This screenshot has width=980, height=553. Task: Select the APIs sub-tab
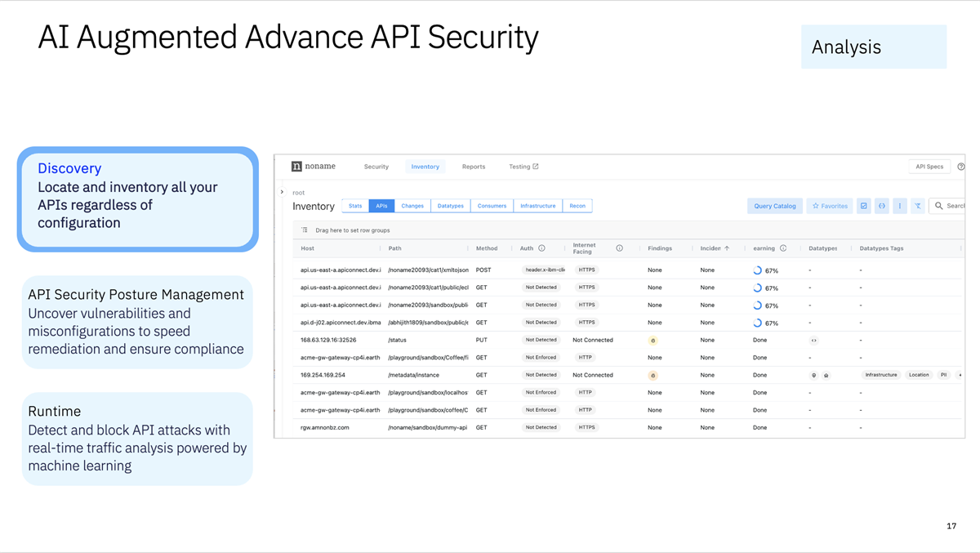381,206
